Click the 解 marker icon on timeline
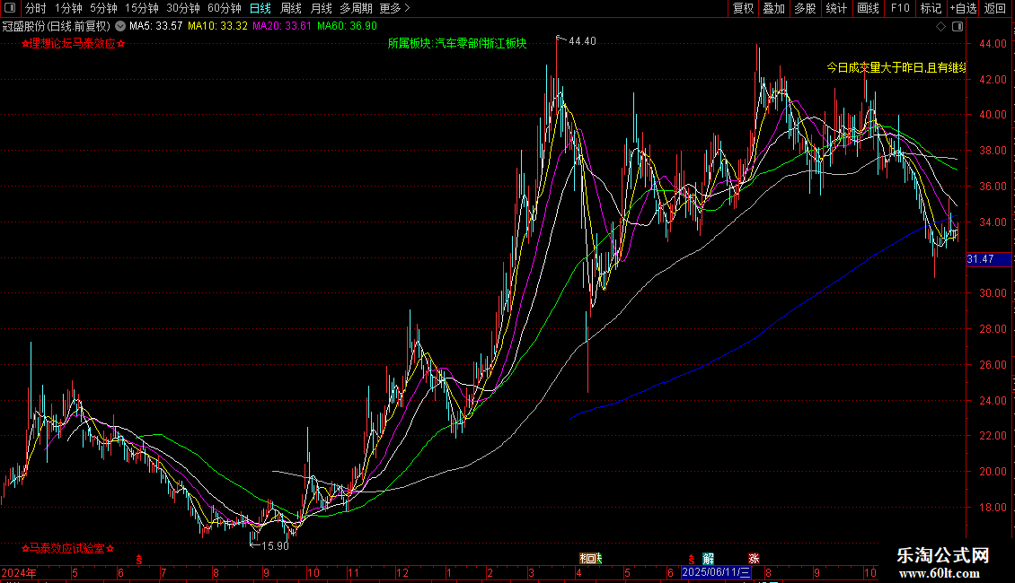This screenshot has height=583, width=1015. [x=709, y=558]
